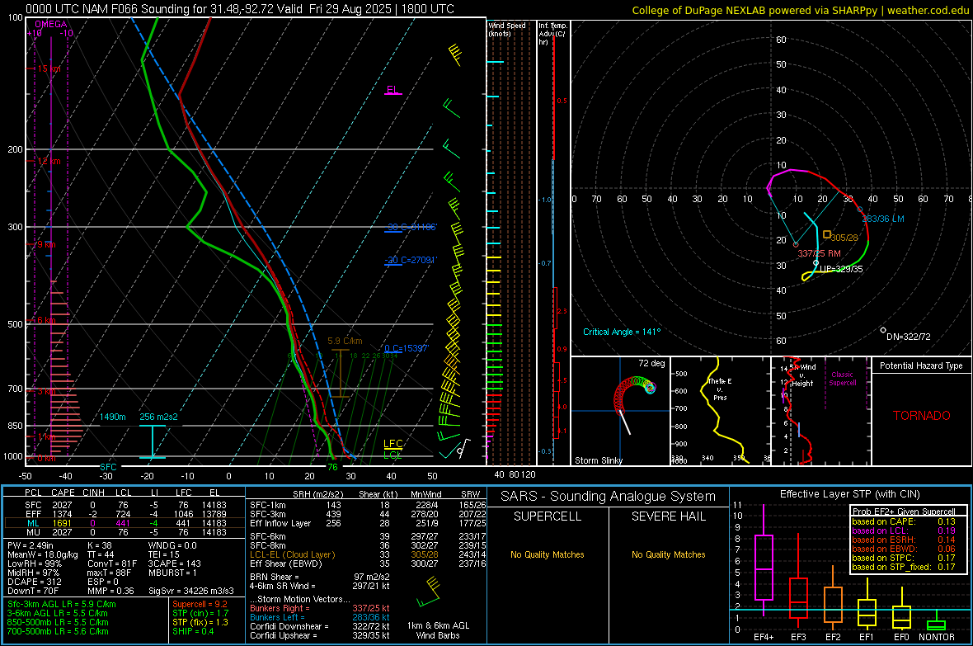Click the OMEGA label at top left
This screenshot has width=973, height=646.
click(51, 24)
